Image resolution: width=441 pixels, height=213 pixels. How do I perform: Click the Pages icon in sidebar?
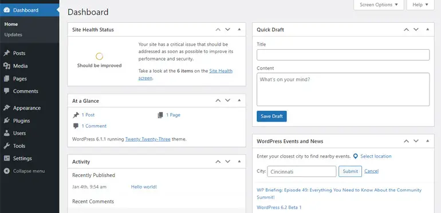pos(7,79)
